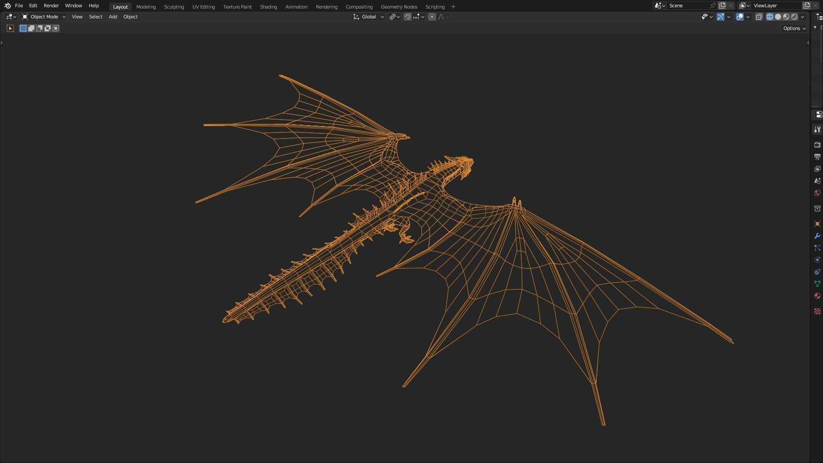This screenshot has height=463, width=823.
Task: Open the Options dropdown button
Action: pos(794,28)
